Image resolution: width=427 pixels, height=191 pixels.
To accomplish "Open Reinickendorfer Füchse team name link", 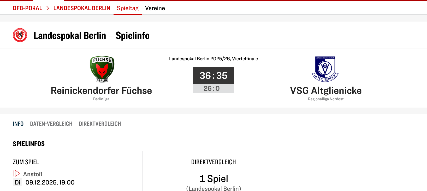I will 101,91.
